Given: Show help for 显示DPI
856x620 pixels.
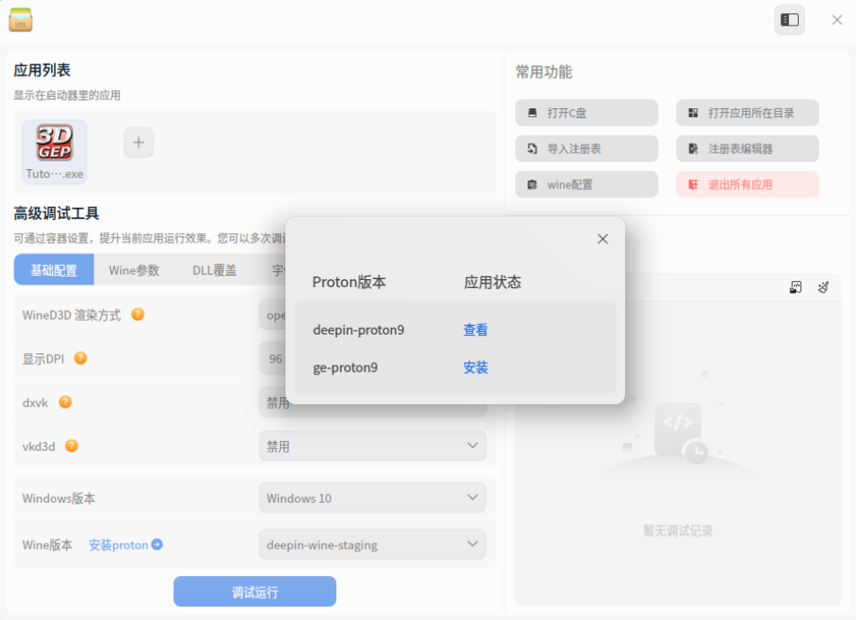Looking at the screenshot, I should (80, 358).
